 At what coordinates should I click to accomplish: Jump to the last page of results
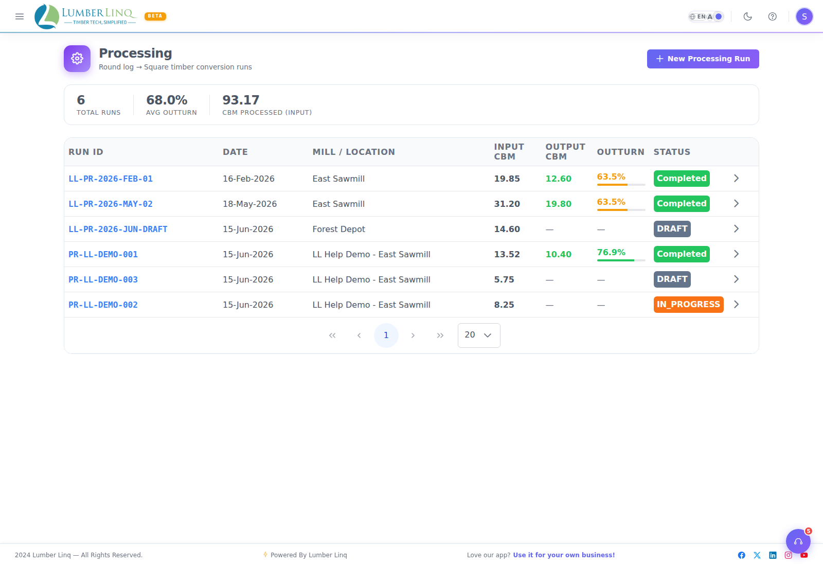[x=440, y=335]
